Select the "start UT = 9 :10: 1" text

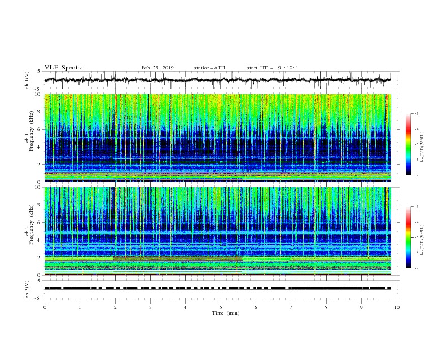tap(273, 68)
